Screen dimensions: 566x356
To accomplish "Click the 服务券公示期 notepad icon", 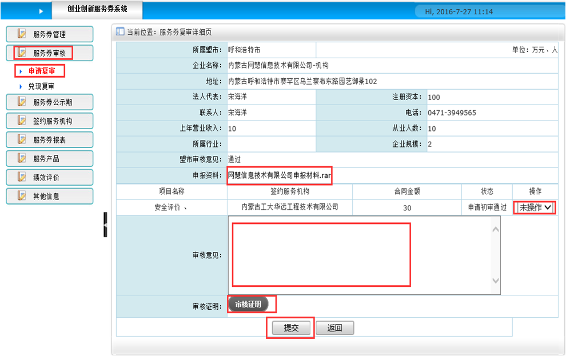I will coord(22,102).
